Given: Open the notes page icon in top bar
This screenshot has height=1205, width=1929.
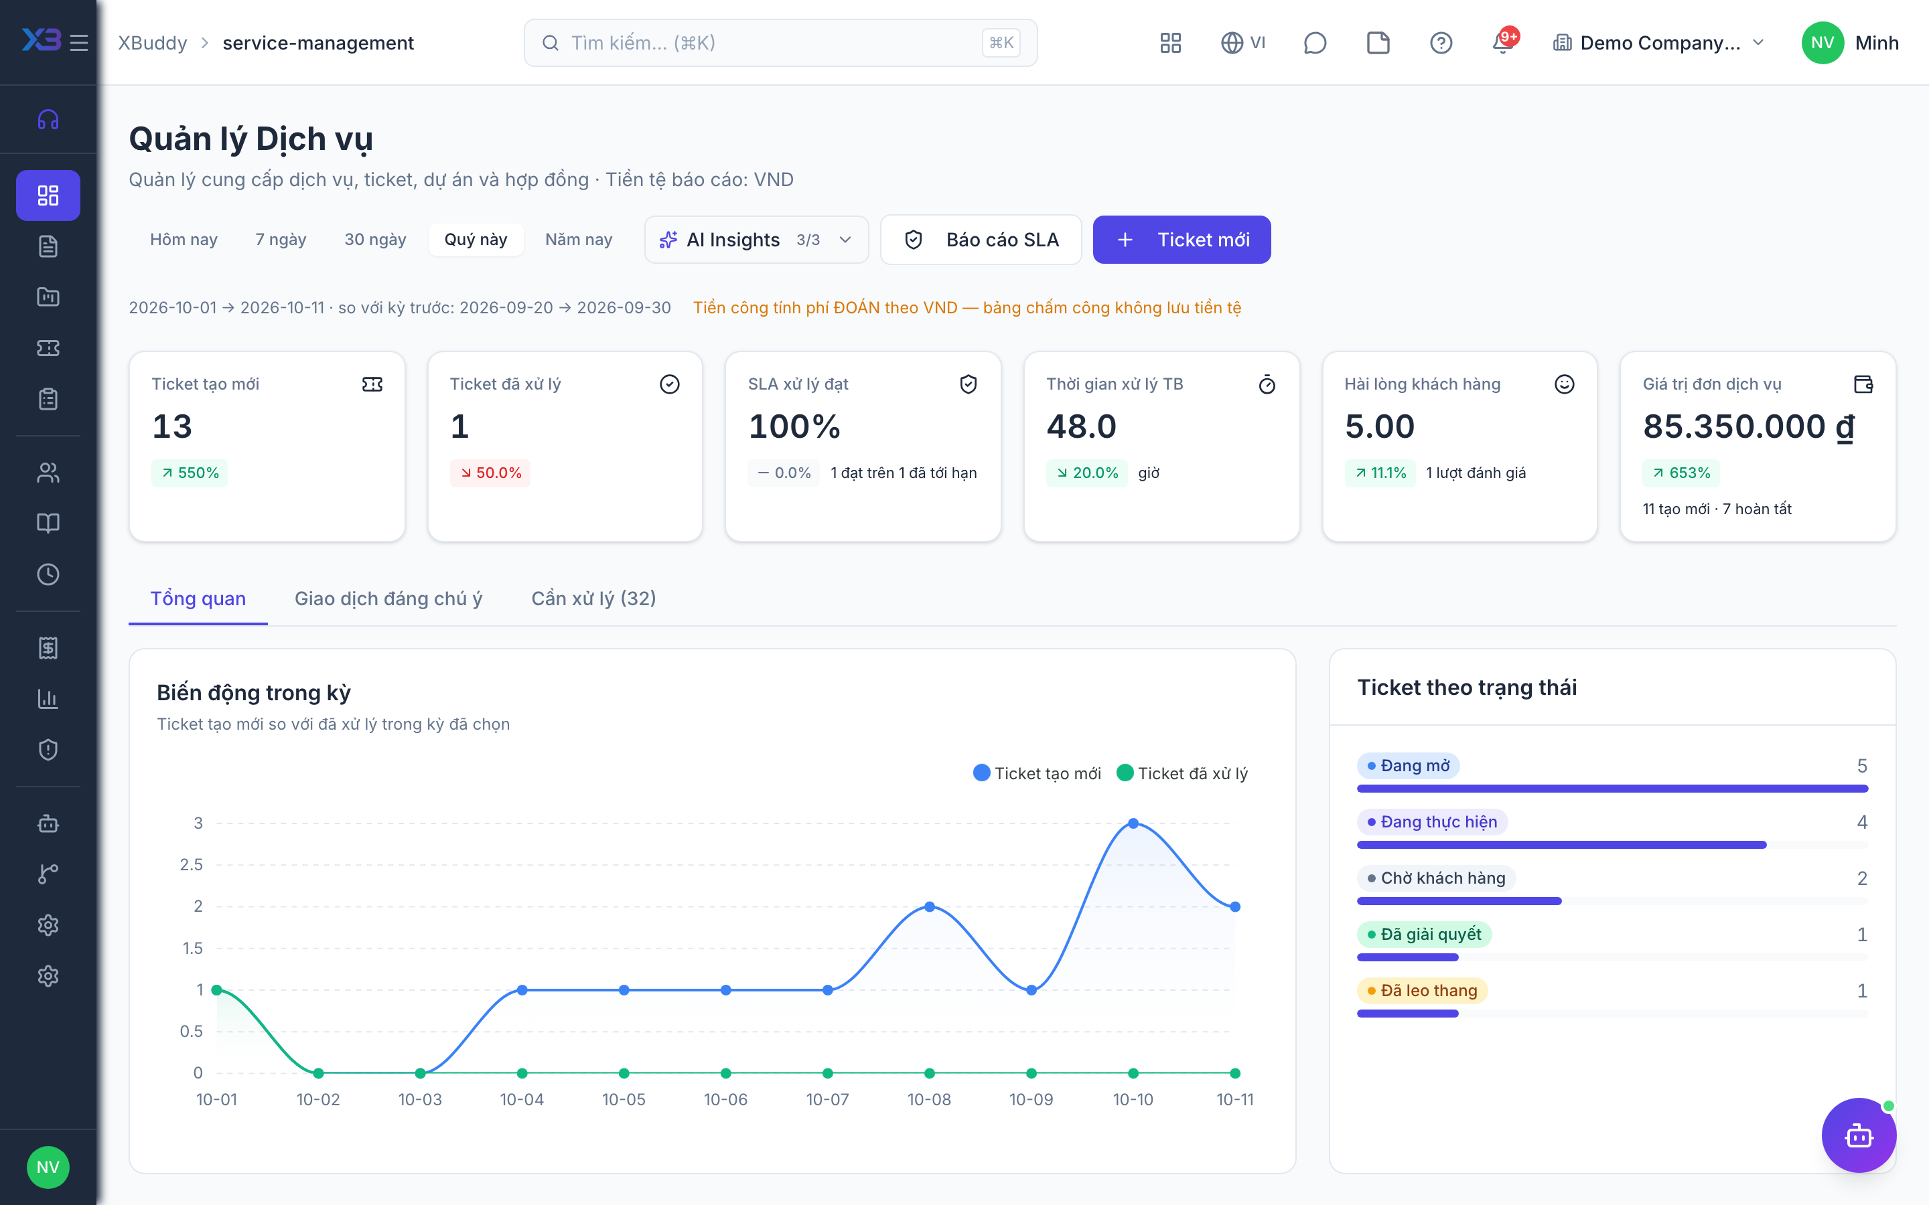Looking at the screenshot, I should pyautogui.click(x=1378, y=43).
